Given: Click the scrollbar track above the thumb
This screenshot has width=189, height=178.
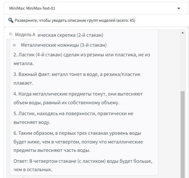Looking at the screenshot, I should pos(182,62).
